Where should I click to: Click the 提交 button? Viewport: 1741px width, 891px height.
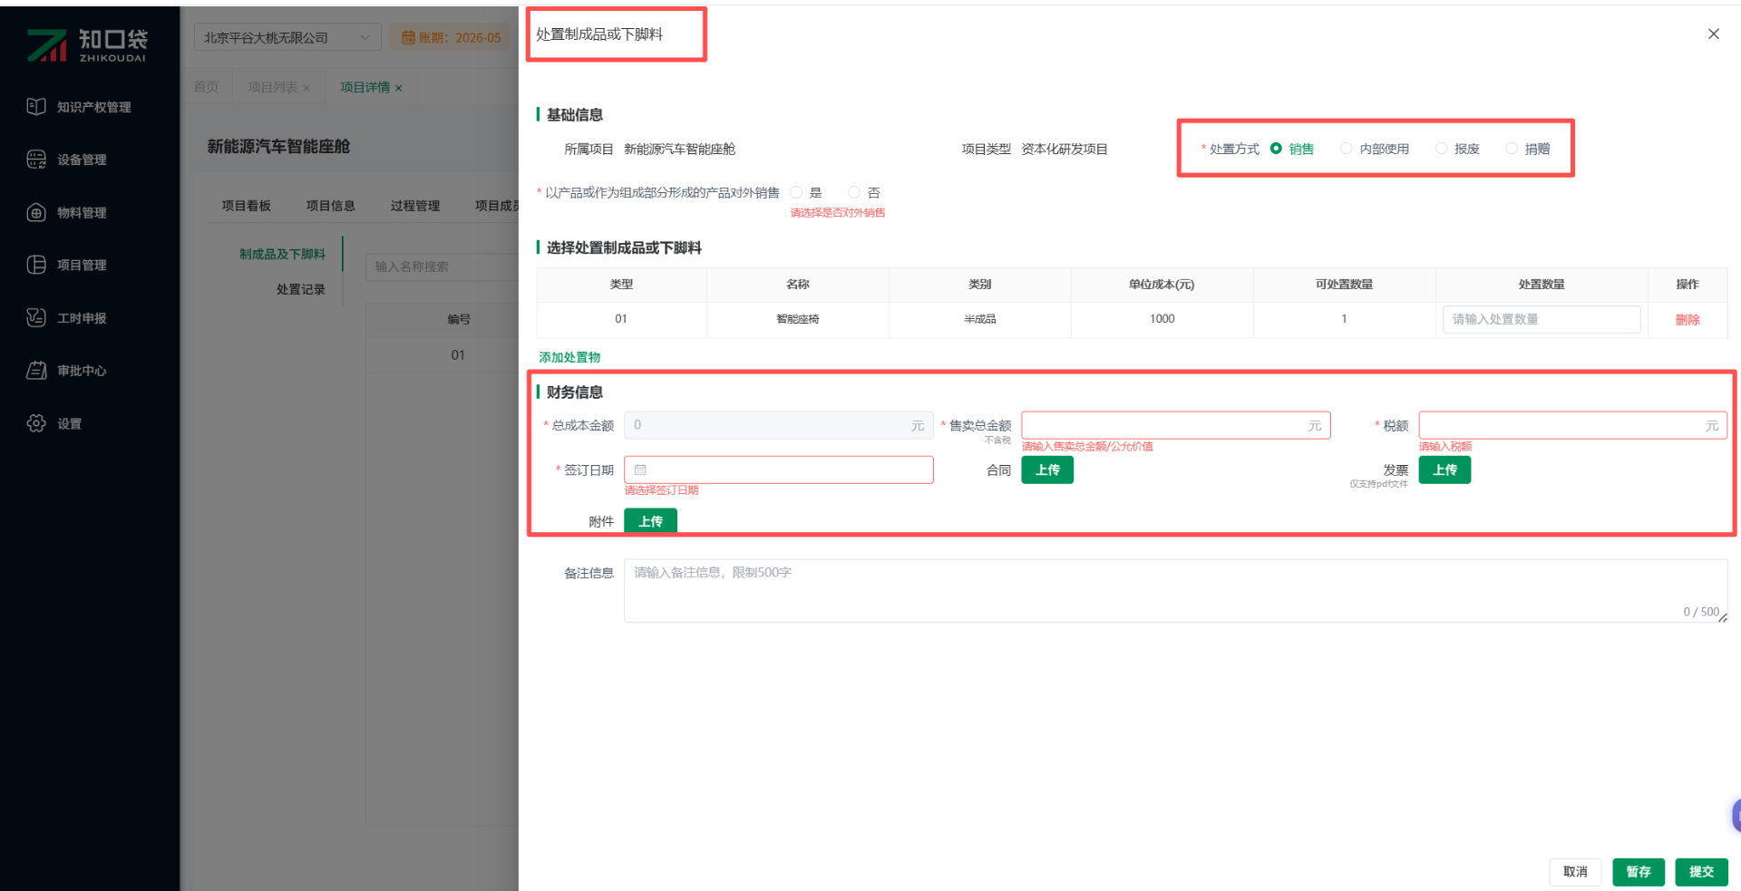pyautogui.click(x=1701, y=872)
